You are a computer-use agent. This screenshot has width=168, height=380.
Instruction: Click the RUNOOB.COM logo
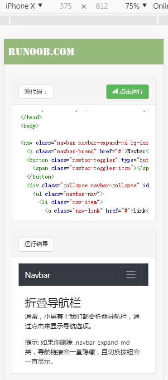click(x=41, y=52)
